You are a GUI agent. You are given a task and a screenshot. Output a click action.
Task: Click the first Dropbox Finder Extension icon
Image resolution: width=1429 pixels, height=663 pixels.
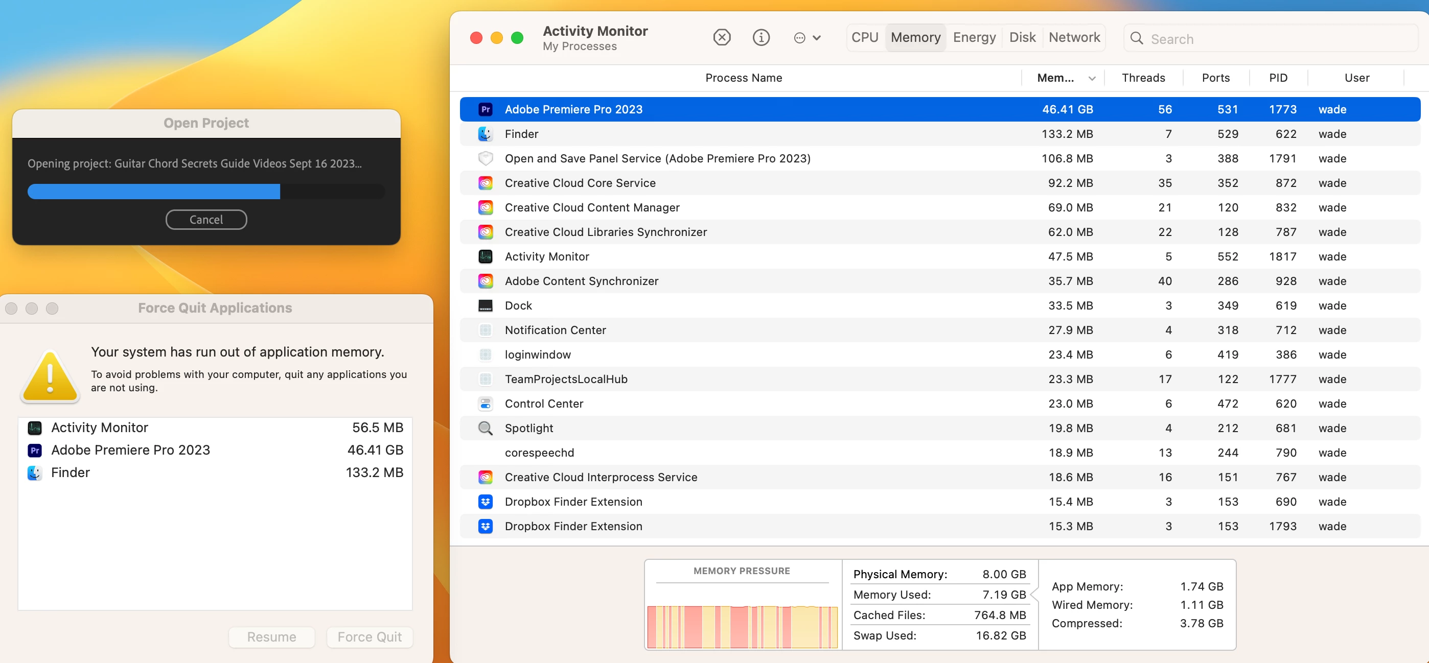[486, 502]
